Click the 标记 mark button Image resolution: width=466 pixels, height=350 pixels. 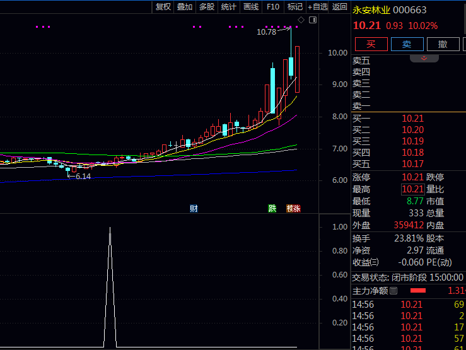click(294, 7)
